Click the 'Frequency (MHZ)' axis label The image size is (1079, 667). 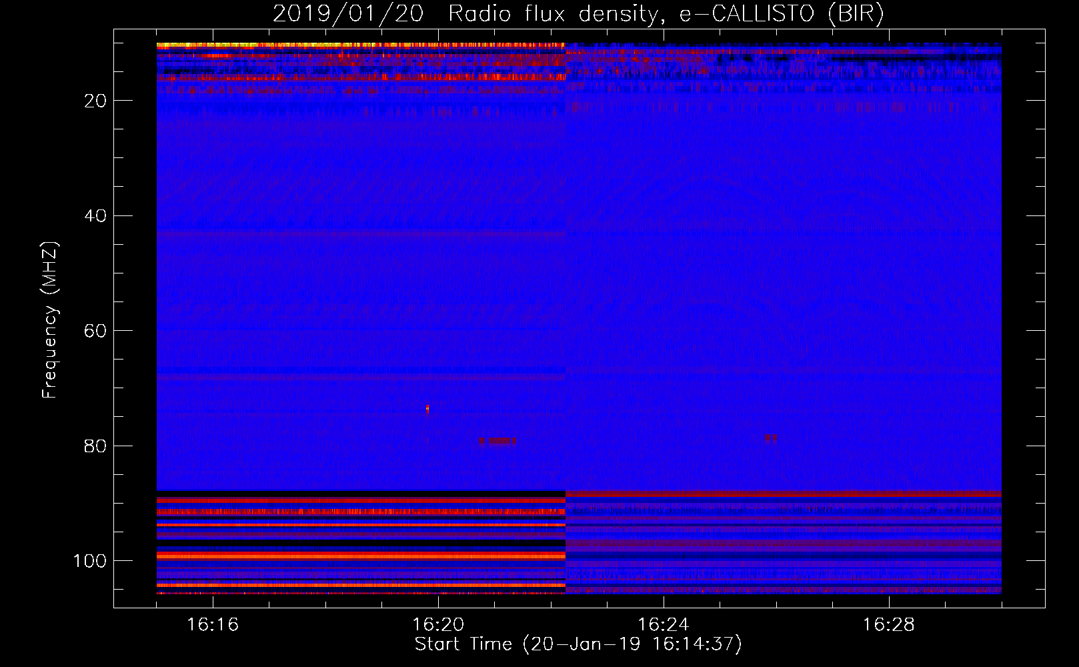50,319
